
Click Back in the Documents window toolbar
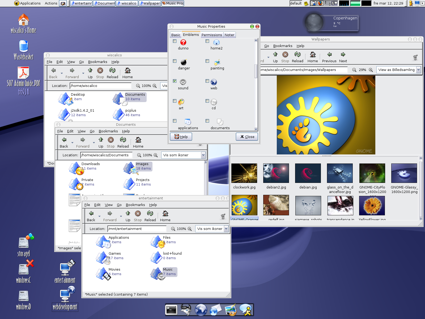(64, 142)
